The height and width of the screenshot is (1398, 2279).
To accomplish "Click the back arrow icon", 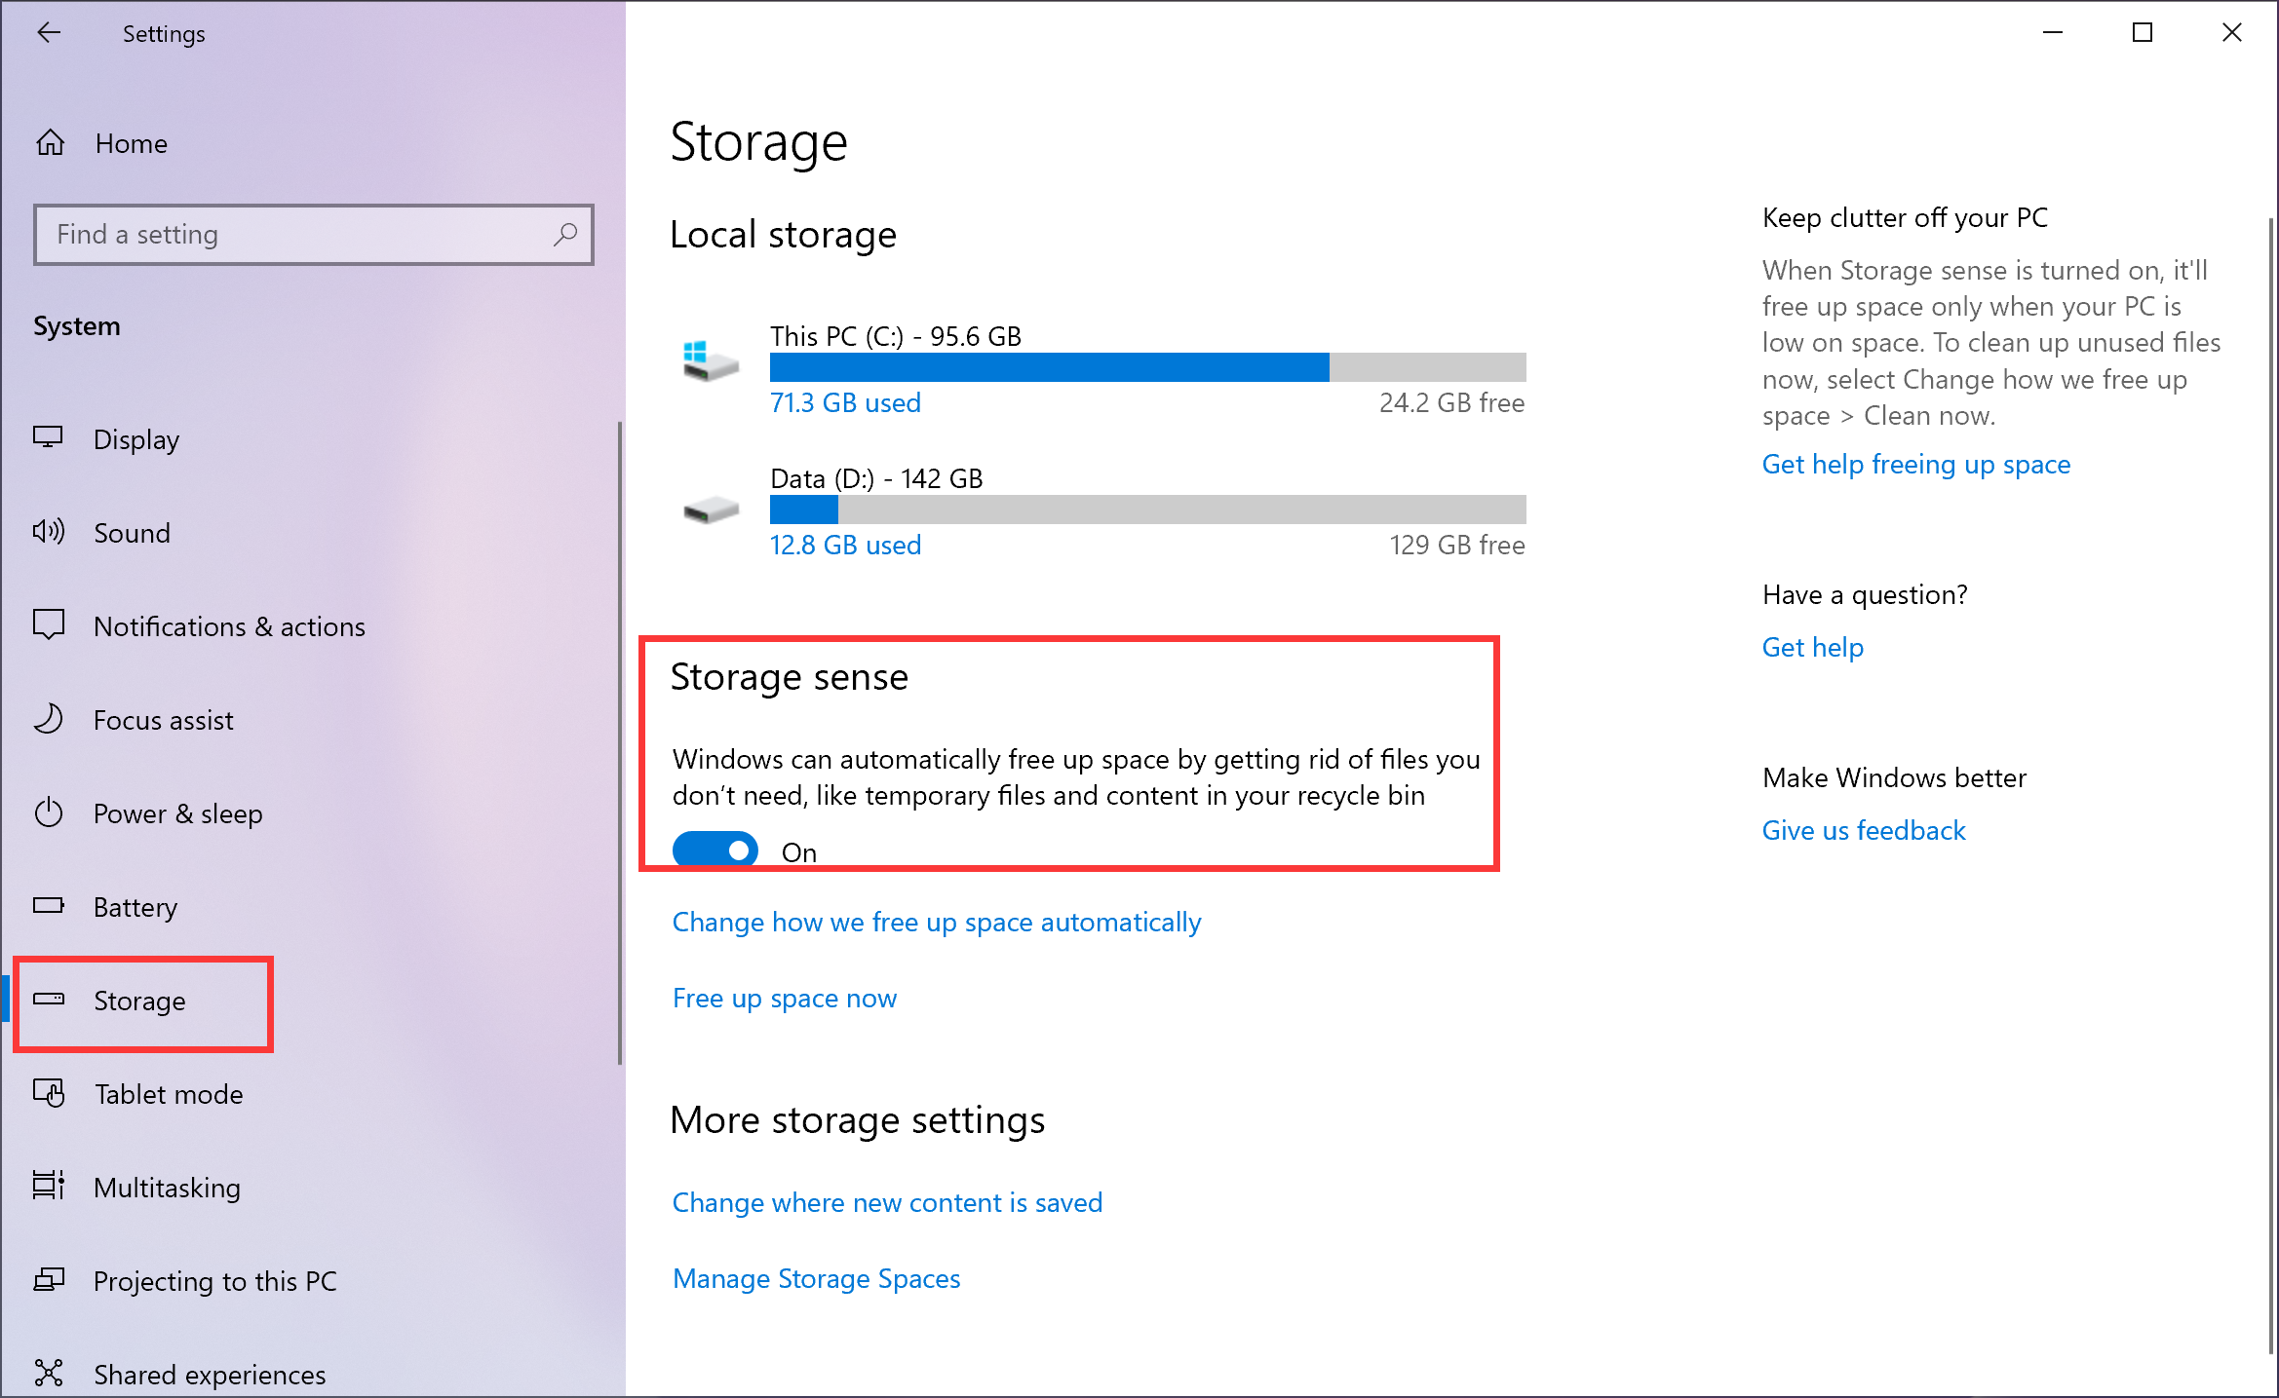I will tap(49, 33).
